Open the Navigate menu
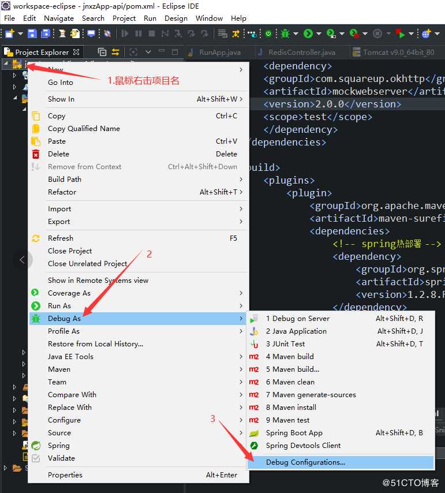 [59, 18]
